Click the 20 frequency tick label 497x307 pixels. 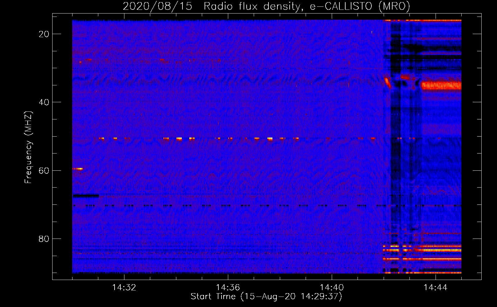click(44, 34)
